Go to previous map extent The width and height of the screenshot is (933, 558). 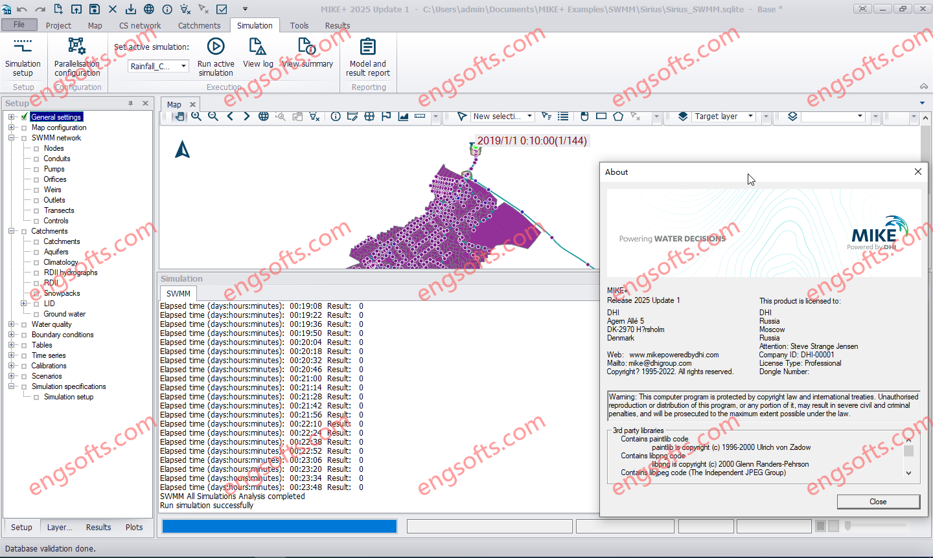pos(230,117)
